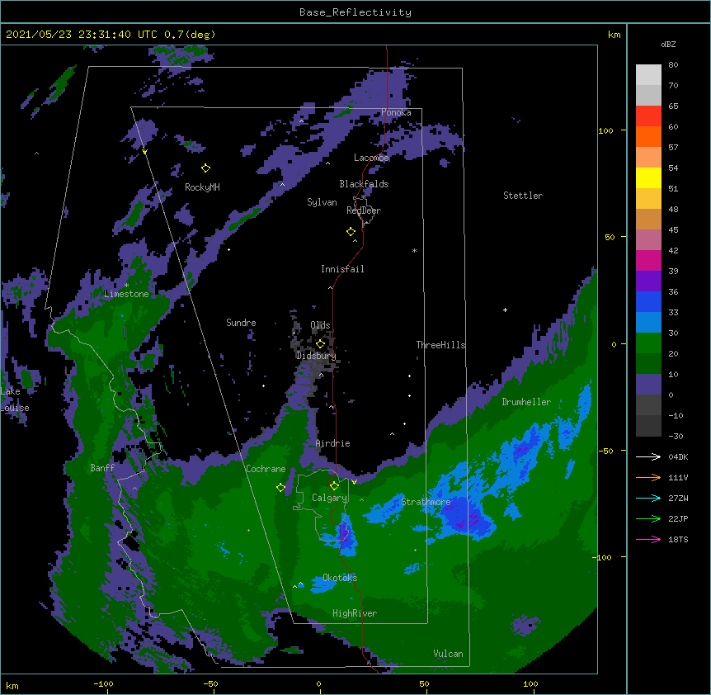Click the Didsbury city label
This screenshot has width=711, height=695.
(x=316, y=356)
